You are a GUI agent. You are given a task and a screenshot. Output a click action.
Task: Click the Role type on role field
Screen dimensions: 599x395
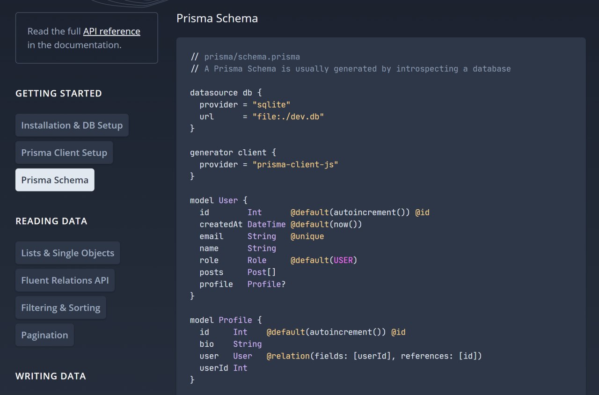click(x=257, y=260)
